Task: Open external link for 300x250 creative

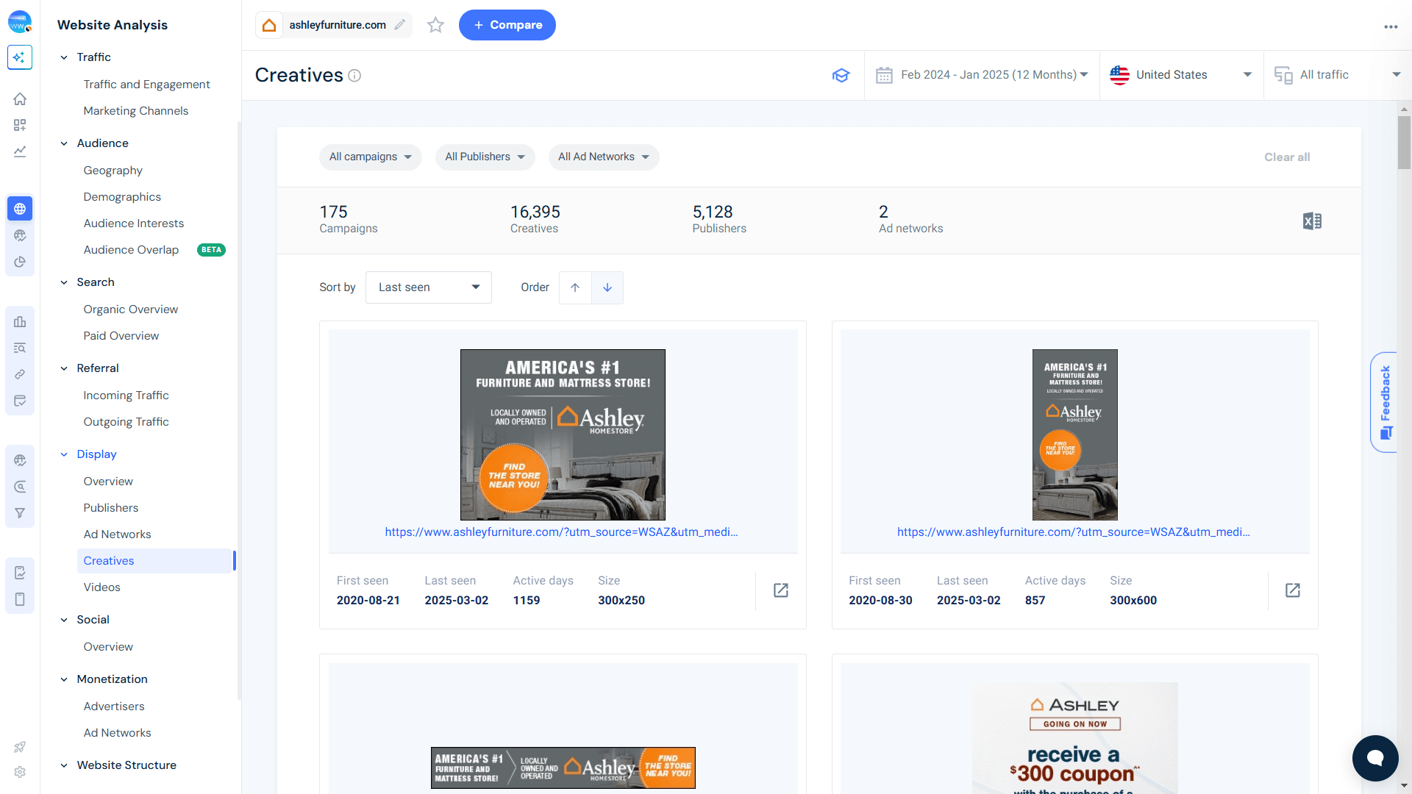Action: click(x=781, y=590)
